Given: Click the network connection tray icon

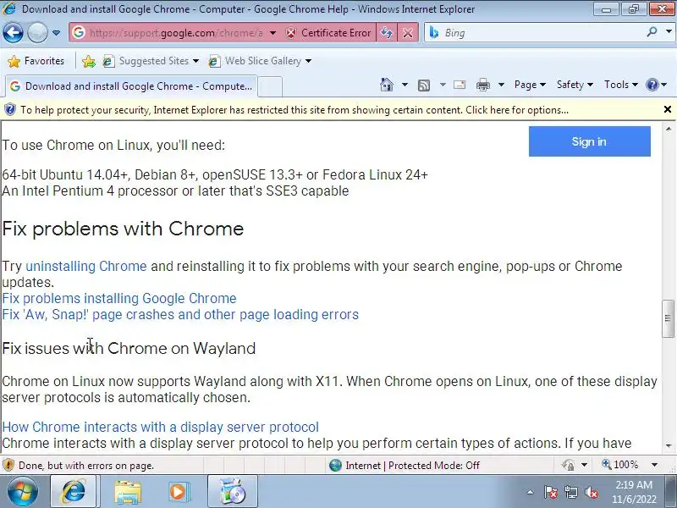Looking at the screenshot, I should [x=571, y=492].
